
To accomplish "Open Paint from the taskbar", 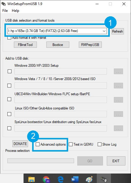I will [89, 179].
